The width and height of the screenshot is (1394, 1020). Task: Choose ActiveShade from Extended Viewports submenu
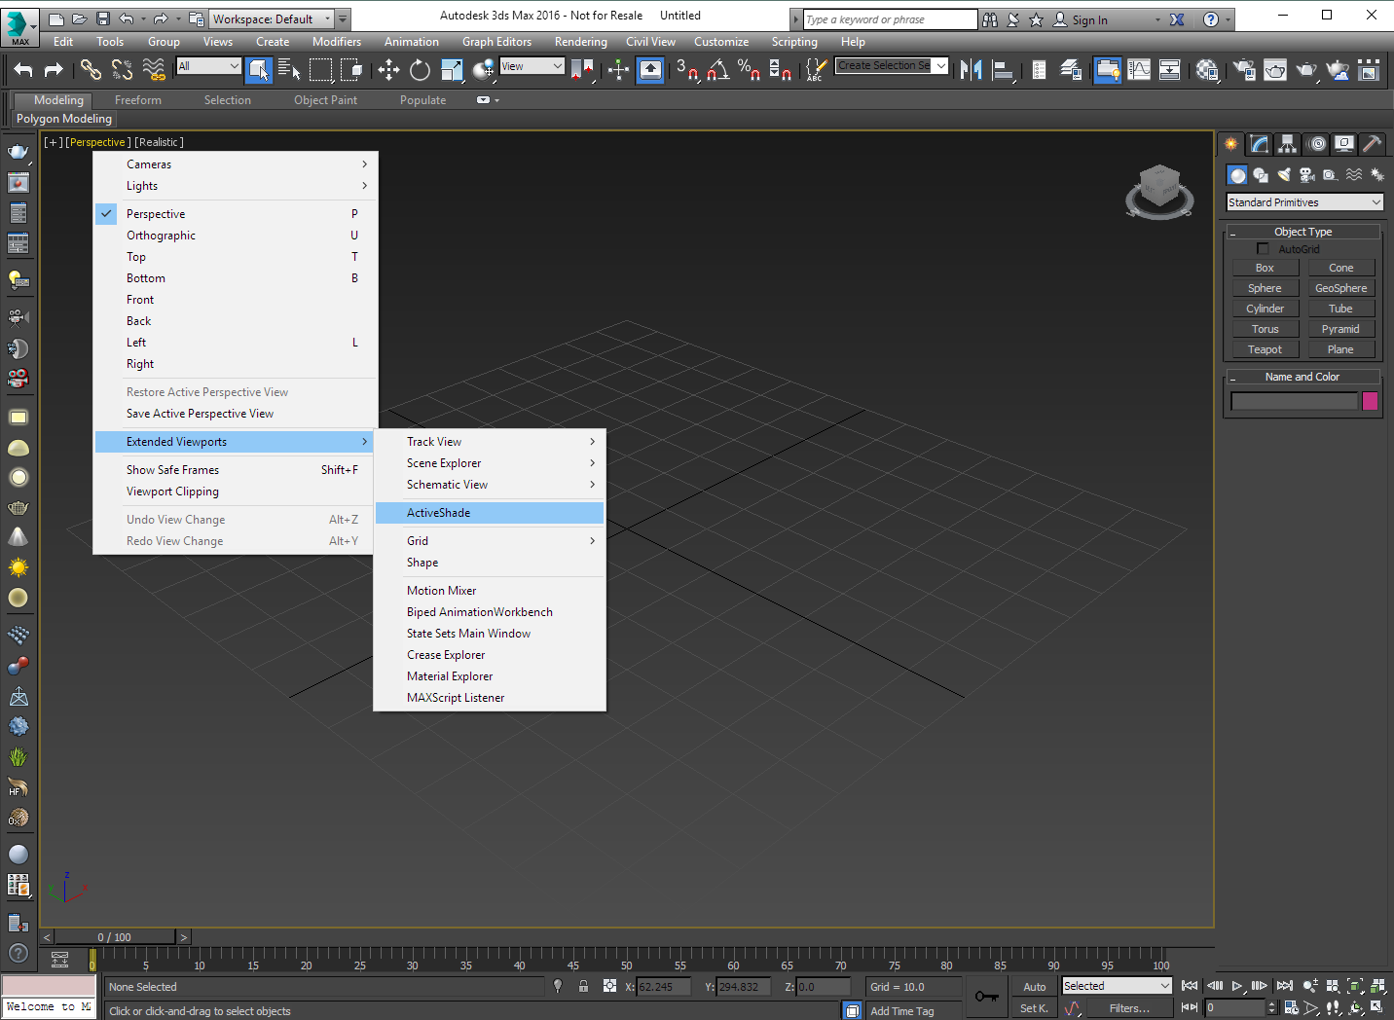click(x=490, y=513)
